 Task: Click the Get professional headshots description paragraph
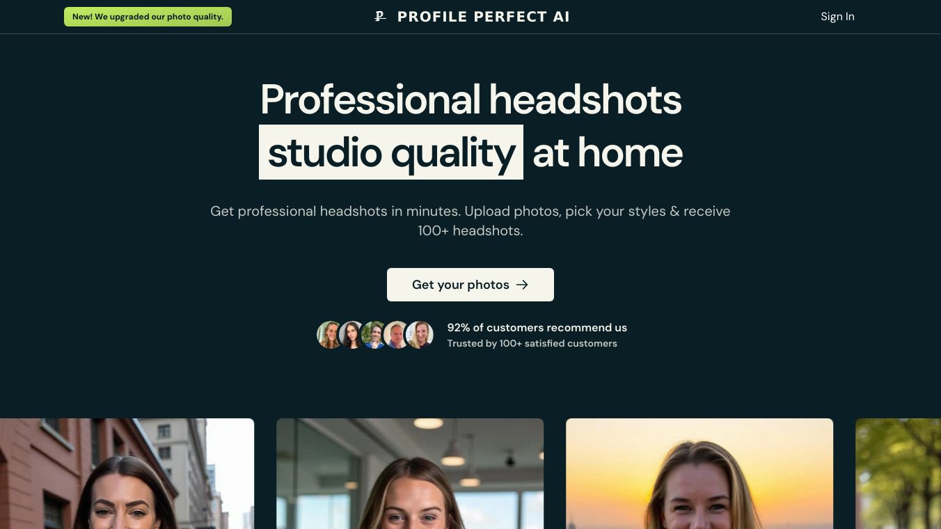coord(470,221)
